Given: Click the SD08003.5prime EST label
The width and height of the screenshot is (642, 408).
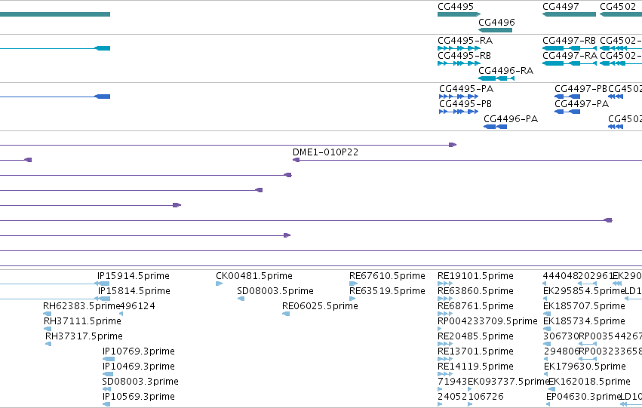Looking at the screenshot, I should click(275, 291).
